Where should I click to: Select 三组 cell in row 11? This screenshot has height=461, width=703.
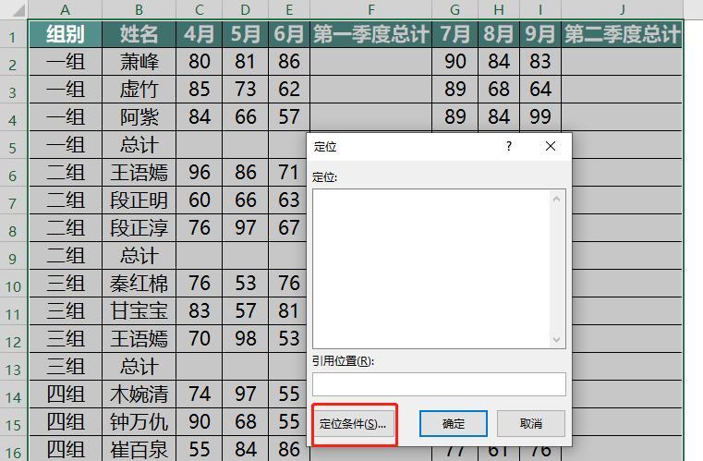coord(66,310)
